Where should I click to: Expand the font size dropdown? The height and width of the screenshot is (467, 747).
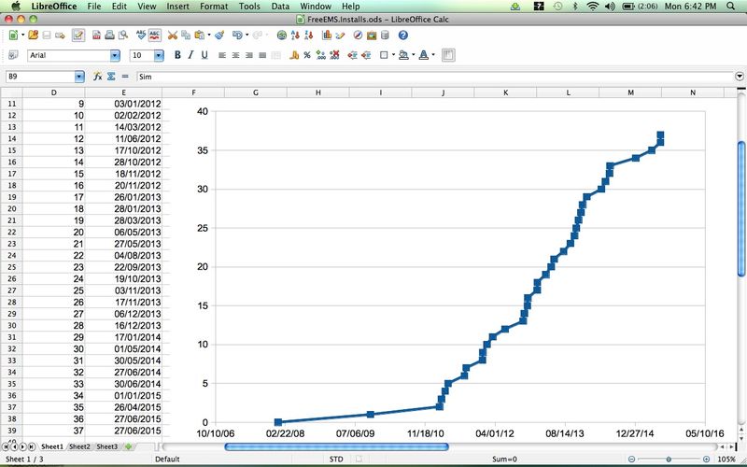click(159, 56)
